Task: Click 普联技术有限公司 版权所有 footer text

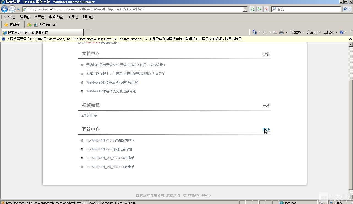Action: point(158,195)
